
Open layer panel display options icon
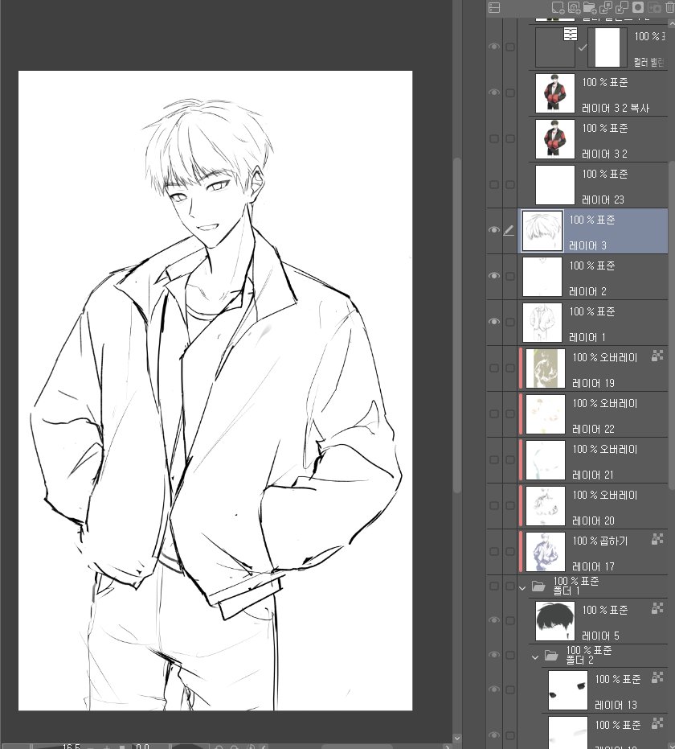(494, 8)
